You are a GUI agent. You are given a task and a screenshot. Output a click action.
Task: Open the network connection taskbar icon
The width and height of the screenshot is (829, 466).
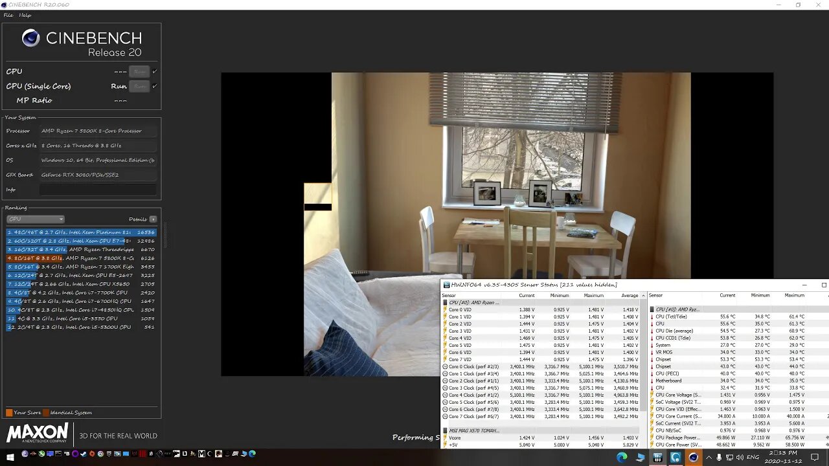[640, 458]
